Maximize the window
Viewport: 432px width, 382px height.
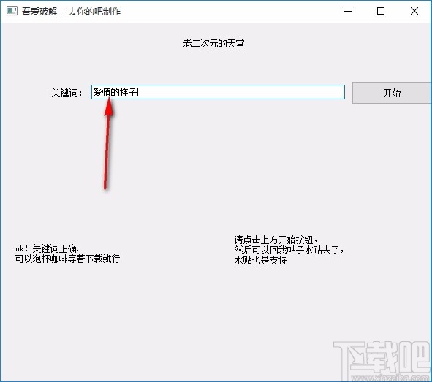click(x=381, y=11)
